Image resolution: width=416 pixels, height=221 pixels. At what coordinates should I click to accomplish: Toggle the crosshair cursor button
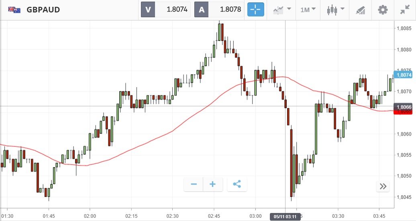(x=255, y=10)
